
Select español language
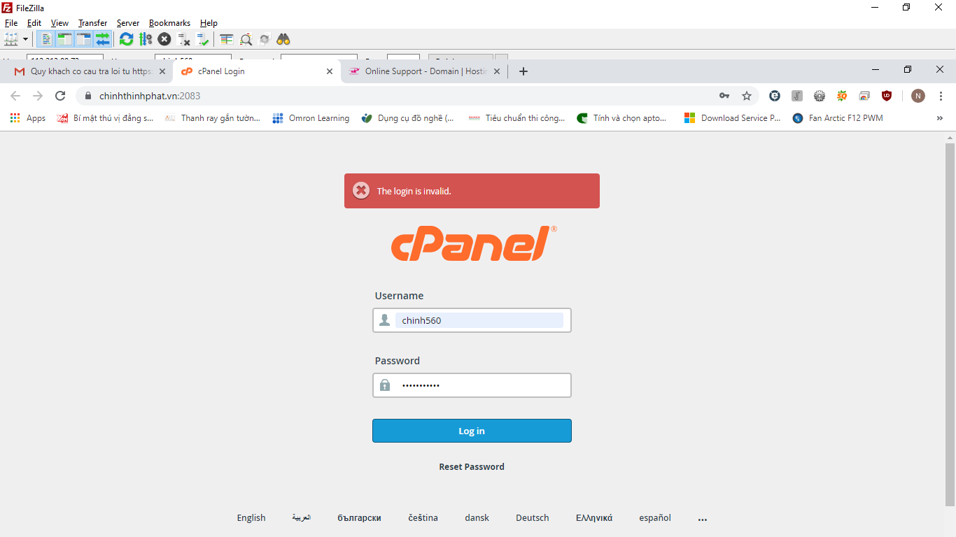coord(655,518)
